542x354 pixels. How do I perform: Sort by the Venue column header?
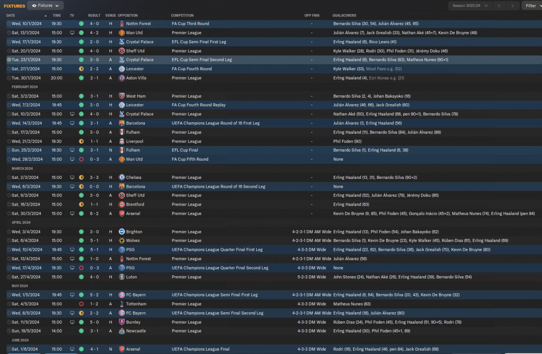111,15
